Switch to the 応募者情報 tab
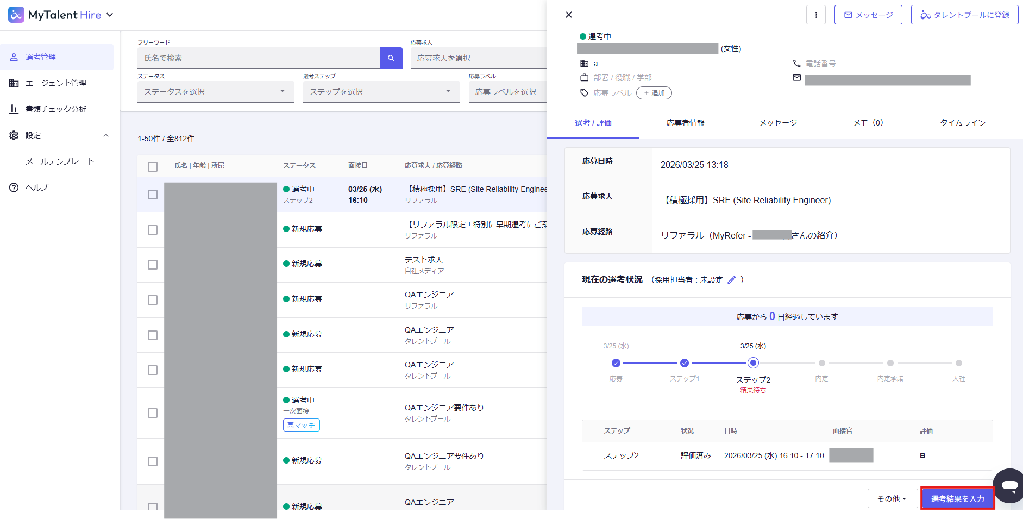The width and height of the screenshot is (1023, 519). (x=685, y=123)
